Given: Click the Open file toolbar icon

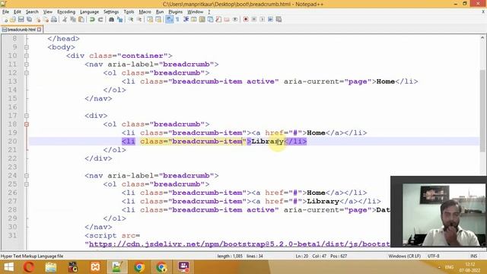Looking at the screenshot, I should tap(13, 19).
